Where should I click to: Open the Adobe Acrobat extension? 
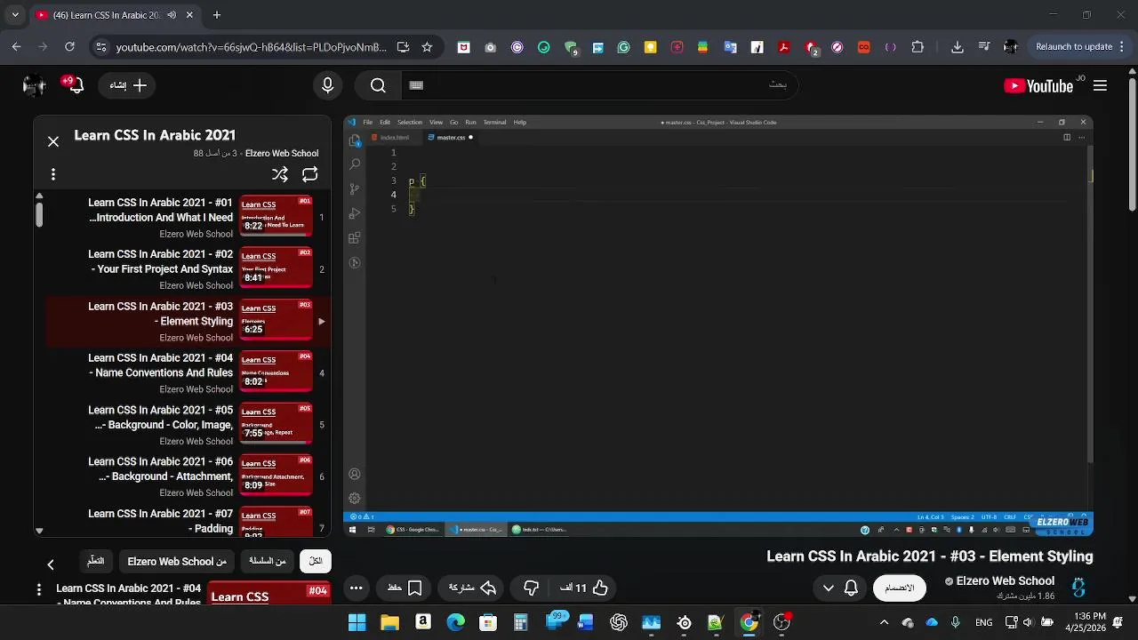(x=784, y=47)
